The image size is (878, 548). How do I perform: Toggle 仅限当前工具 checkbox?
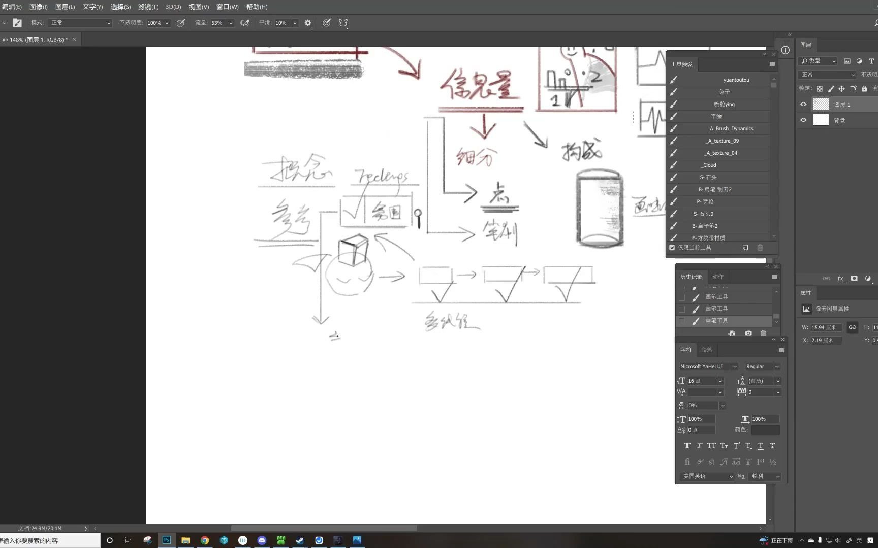coord(672,248)
